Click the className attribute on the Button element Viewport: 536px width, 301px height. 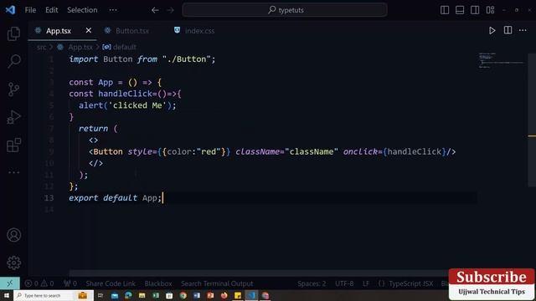pyautogui.click(x=257, y=151)
